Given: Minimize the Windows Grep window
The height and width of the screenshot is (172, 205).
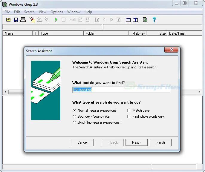Looking at the screenshot, I should coord(177,3).
